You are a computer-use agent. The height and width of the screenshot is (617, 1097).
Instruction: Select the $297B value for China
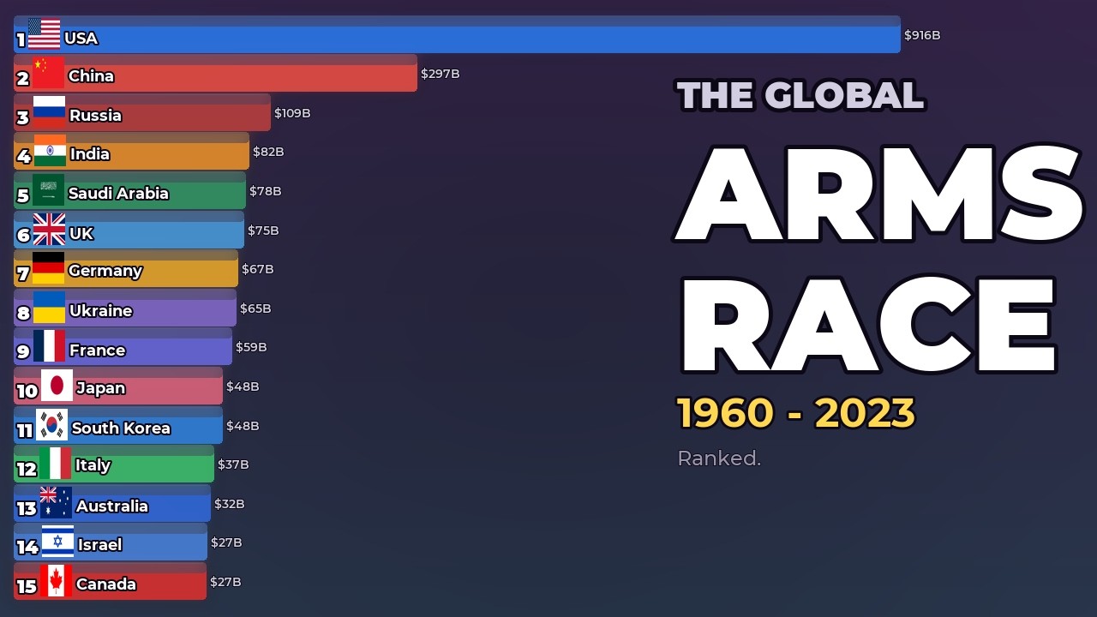(441, 74)
